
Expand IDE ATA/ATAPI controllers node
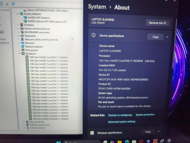coord(19,32)
